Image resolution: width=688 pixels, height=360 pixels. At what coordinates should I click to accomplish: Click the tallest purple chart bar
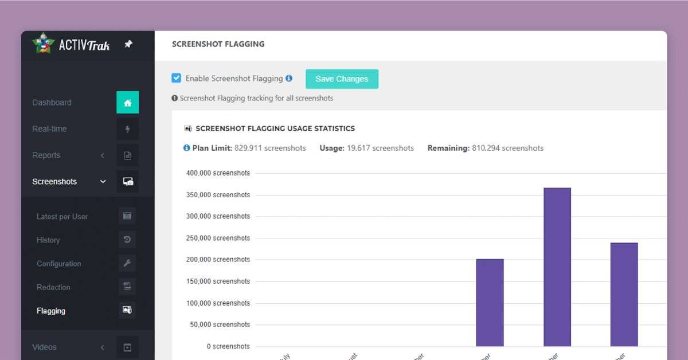pos(557,267)
